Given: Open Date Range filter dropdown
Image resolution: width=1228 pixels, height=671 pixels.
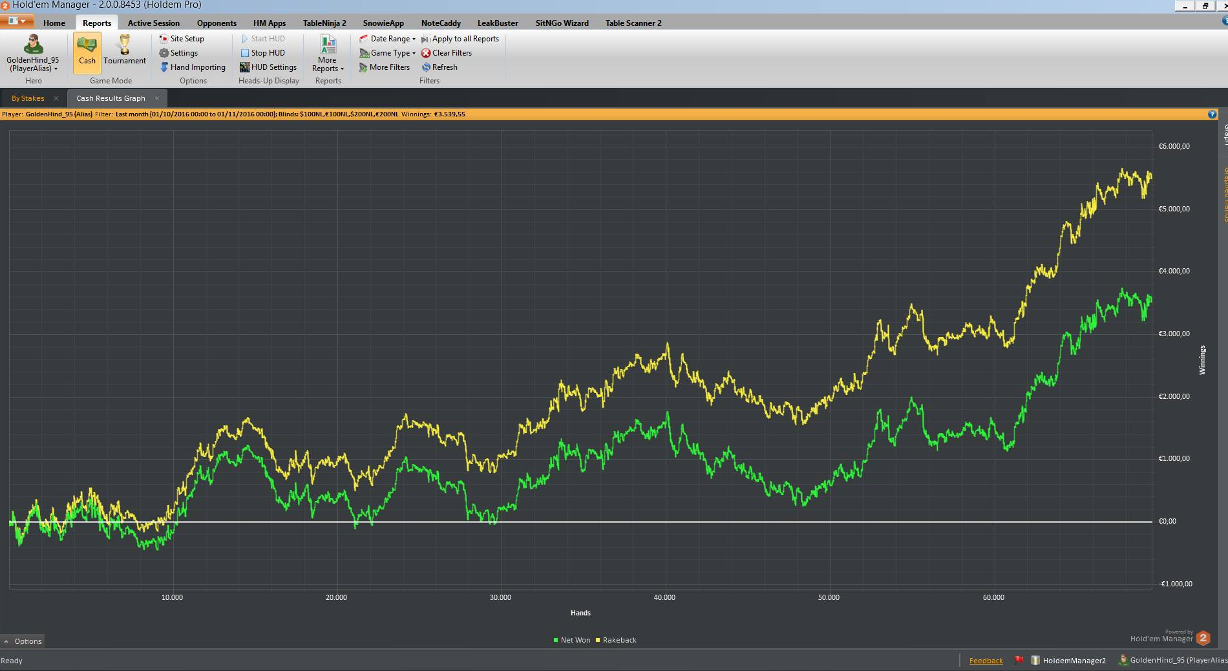Looking at the screenshot, I should (387, 39).
